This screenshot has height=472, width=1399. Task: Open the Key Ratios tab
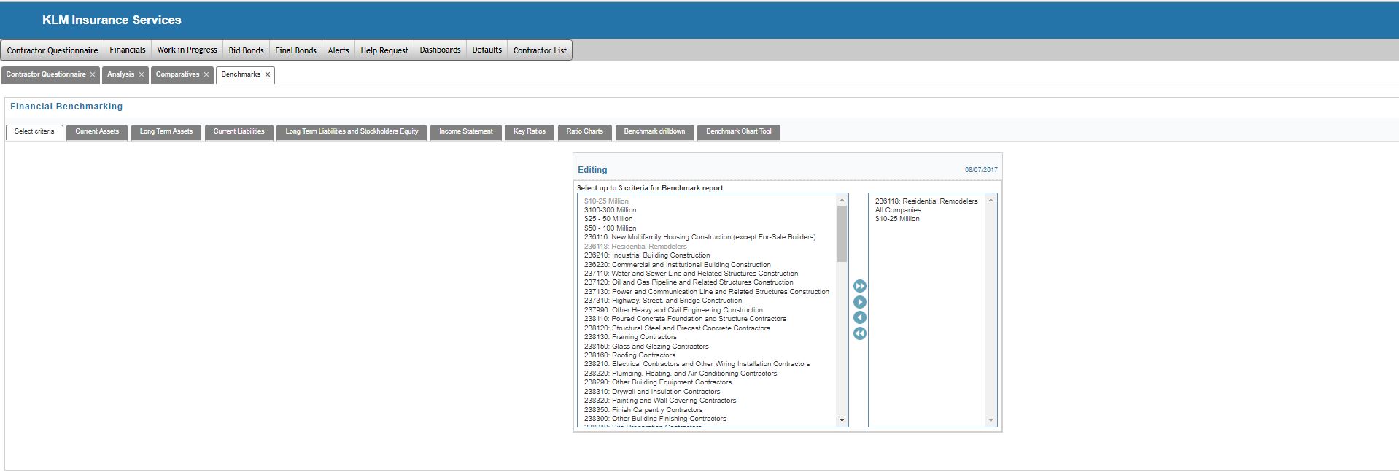[529, 131]
